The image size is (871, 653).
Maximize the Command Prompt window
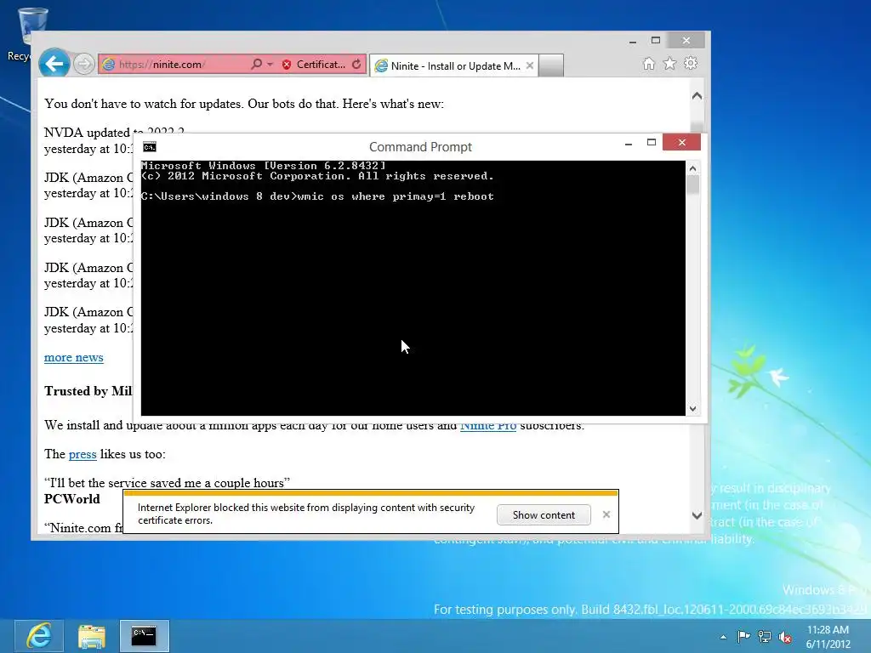point(652,143)
